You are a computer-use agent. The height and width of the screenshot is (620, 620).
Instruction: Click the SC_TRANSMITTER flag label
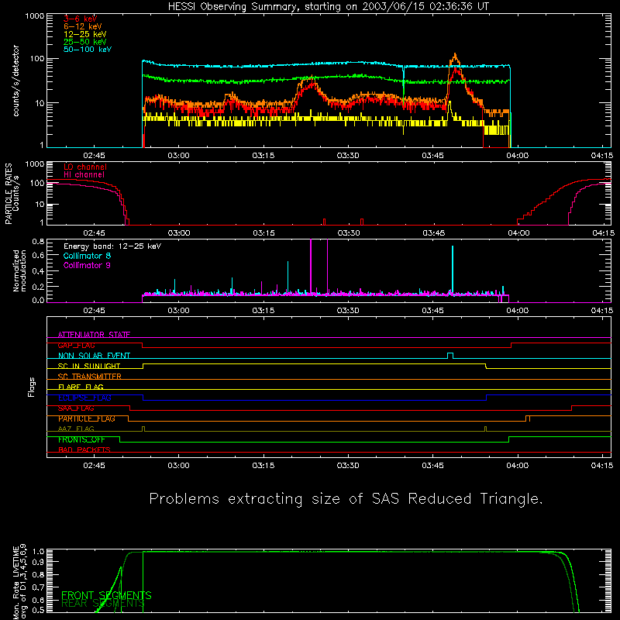click(x=90, y=376)
